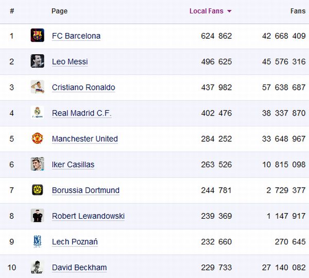Click the Lech Poznań crest icon
309x278 pixels.
click(x=37, y=241)
